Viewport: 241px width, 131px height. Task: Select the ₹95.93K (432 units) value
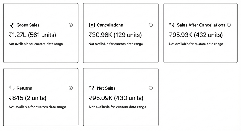196,35
